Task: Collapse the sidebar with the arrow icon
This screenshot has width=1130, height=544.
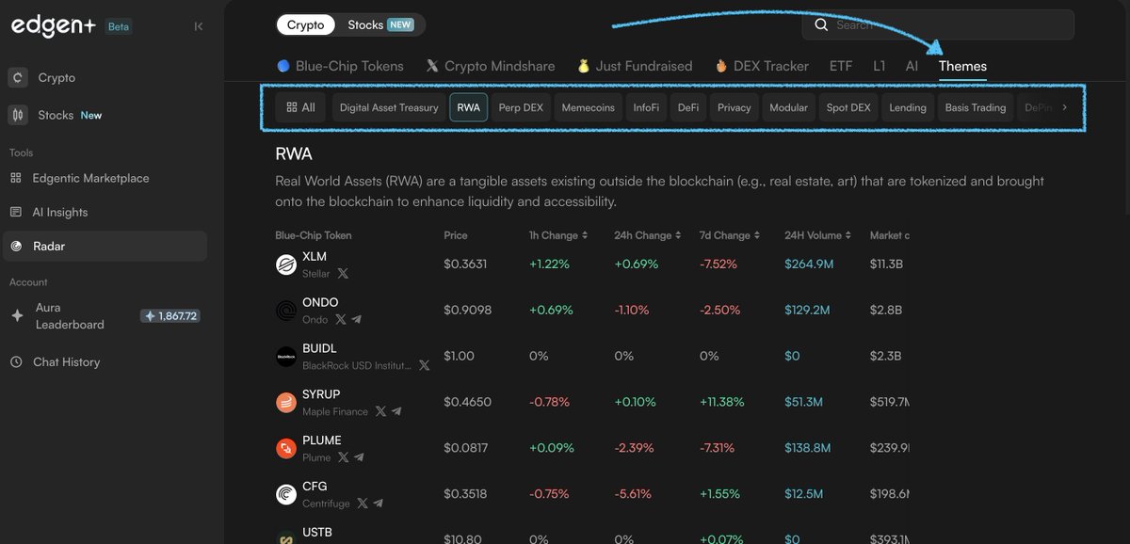Action: pyautogui.click(x=198, y=26)
